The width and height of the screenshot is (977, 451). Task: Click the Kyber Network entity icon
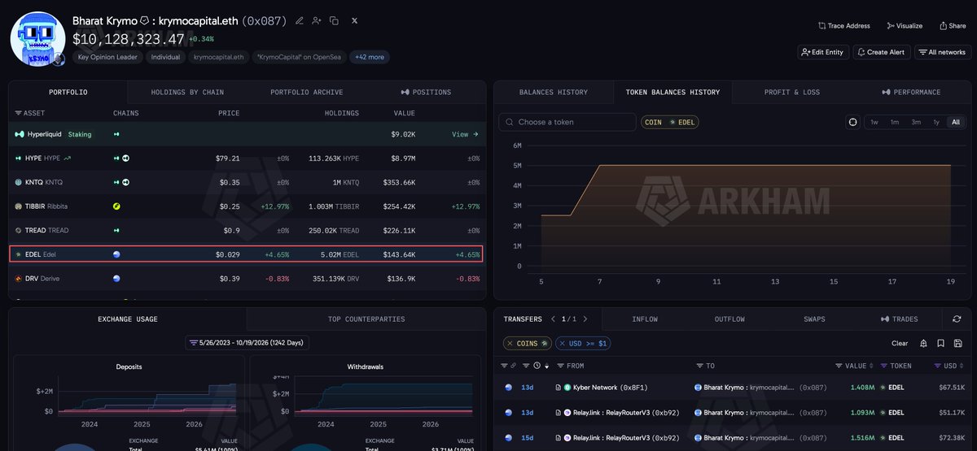click(x=567, y=388)
